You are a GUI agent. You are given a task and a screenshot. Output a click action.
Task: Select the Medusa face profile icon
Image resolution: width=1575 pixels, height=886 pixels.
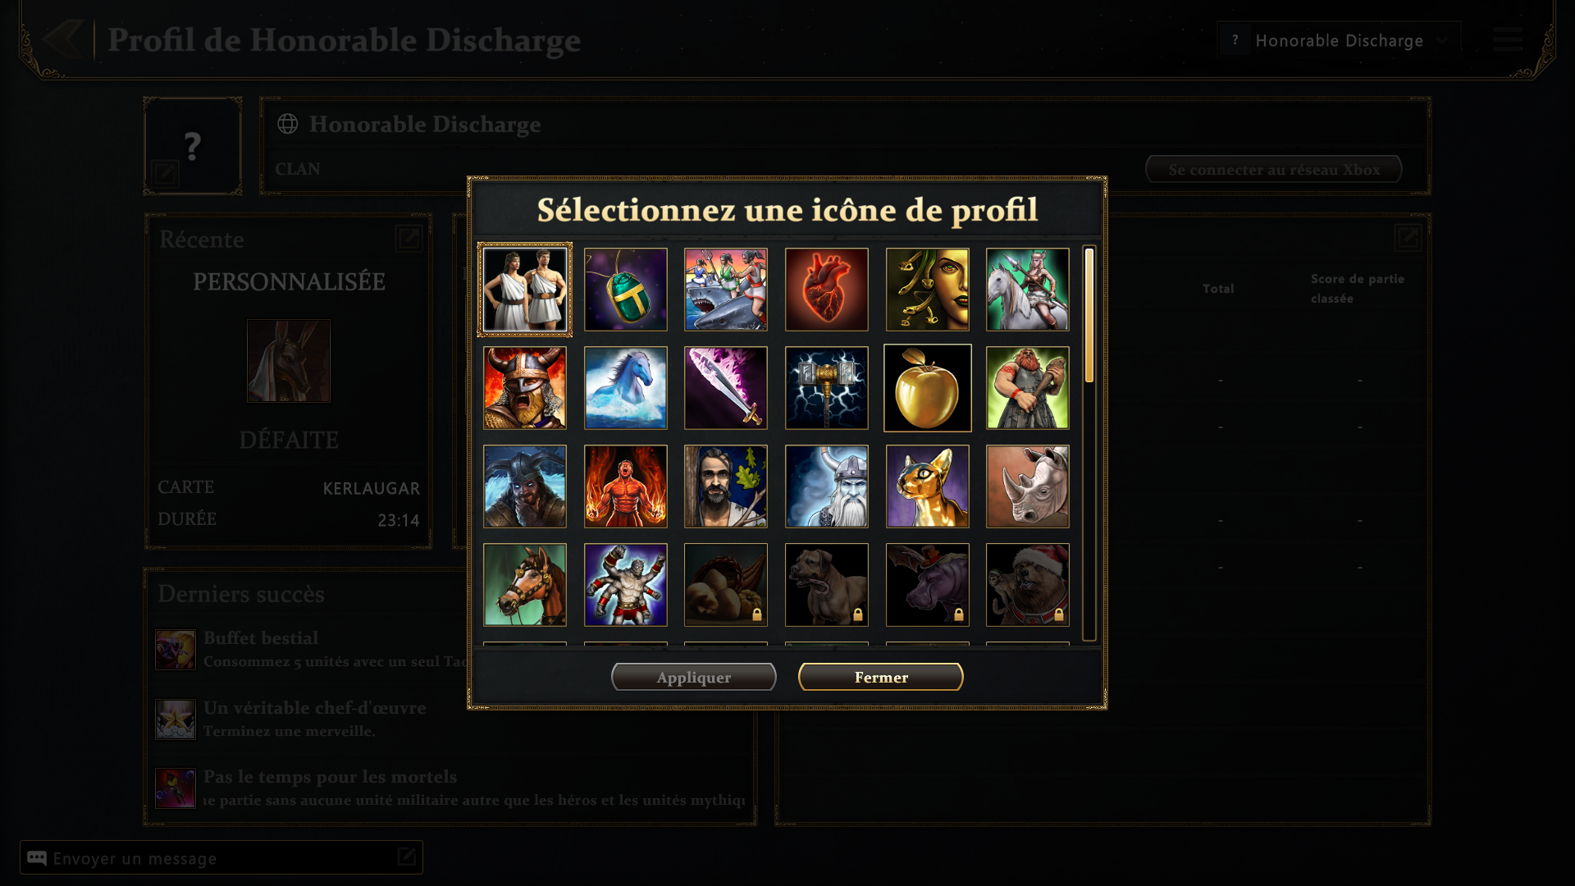927,290
